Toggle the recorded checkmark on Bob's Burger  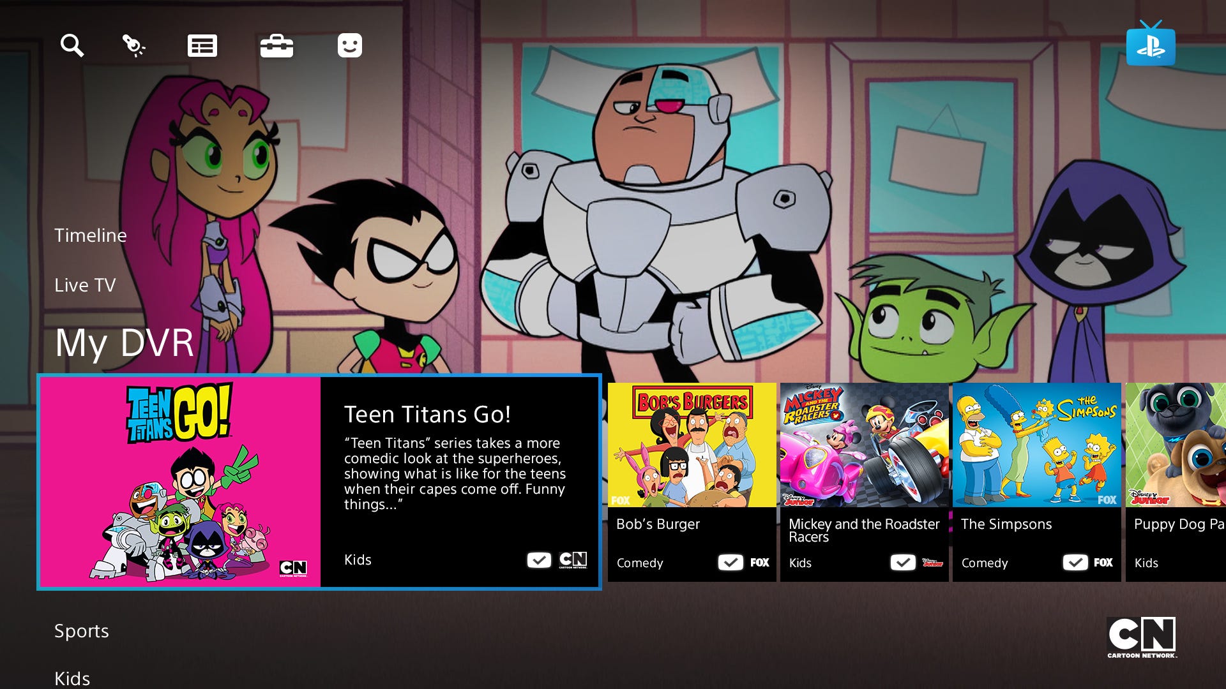pos(730,563)
